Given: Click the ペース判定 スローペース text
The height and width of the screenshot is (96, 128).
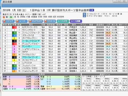Looking at the screenshot, I should [94, 77].
